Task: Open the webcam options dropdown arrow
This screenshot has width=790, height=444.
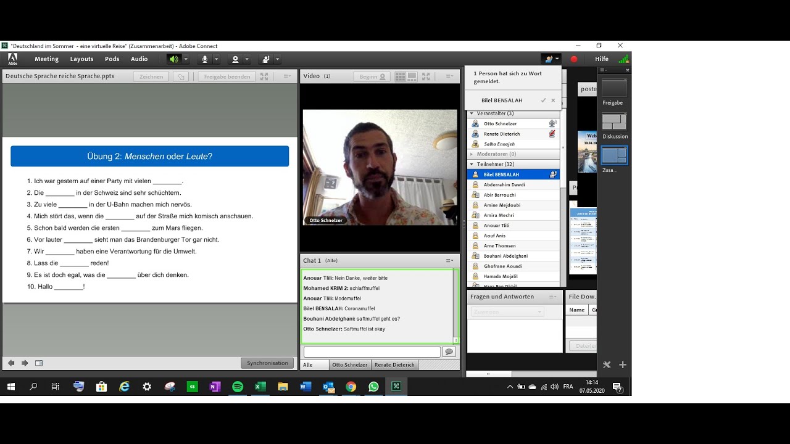Action: click(247, 59)
